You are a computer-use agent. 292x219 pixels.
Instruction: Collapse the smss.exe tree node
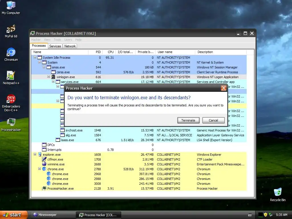coord(44,67)
